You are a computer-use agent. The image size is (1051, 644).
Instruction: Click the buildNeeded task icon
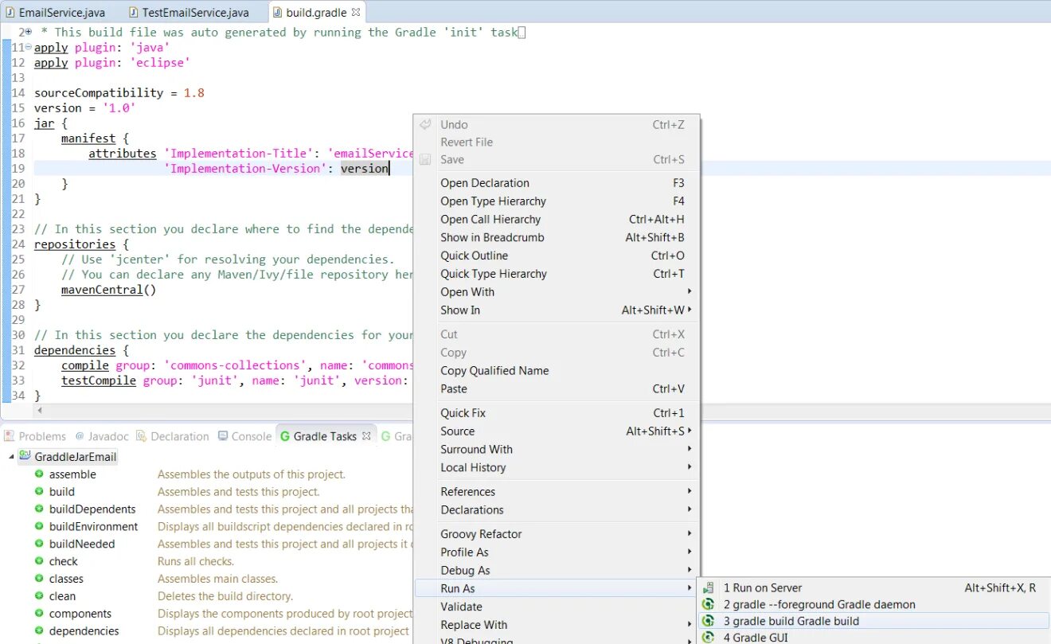click(x=39, y=544)
